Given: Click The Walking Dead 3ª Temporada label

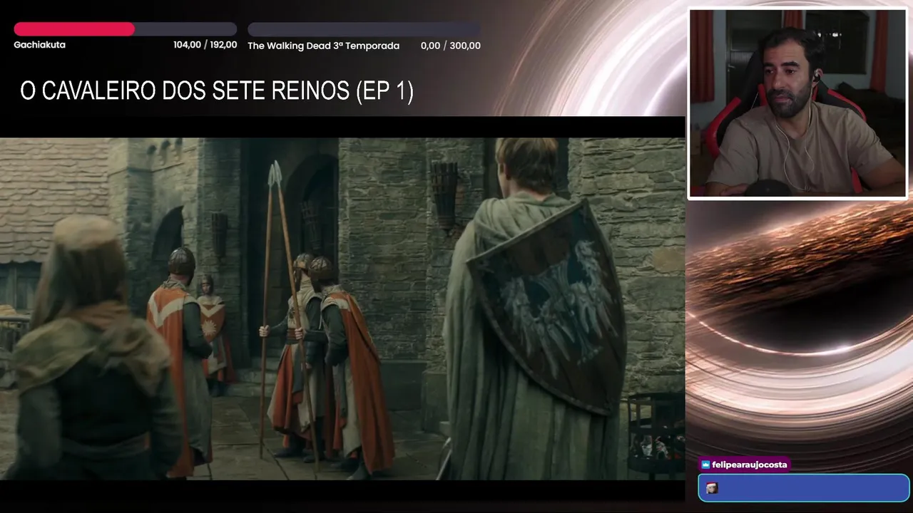Looking at the screenshot, I should 323,46.
